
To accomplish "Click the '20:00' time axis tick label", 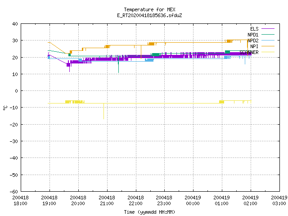I will [78, 203].
